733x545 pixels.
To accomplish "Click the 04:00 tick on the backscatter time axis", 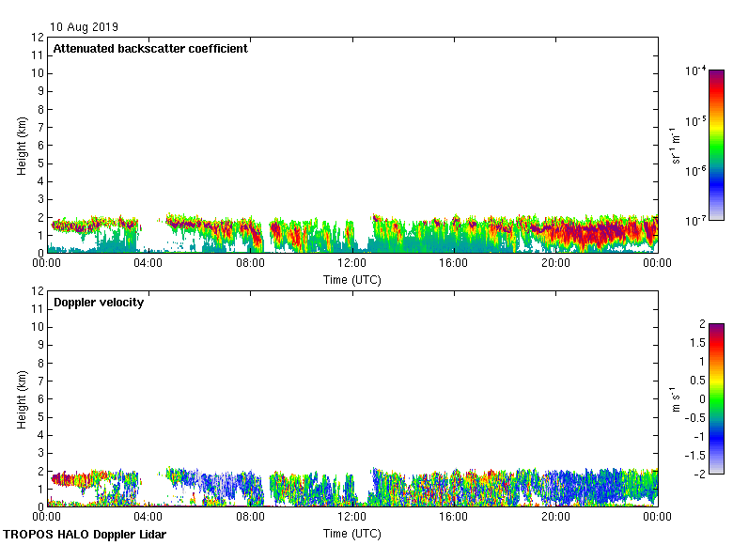I will pos(148,264).
